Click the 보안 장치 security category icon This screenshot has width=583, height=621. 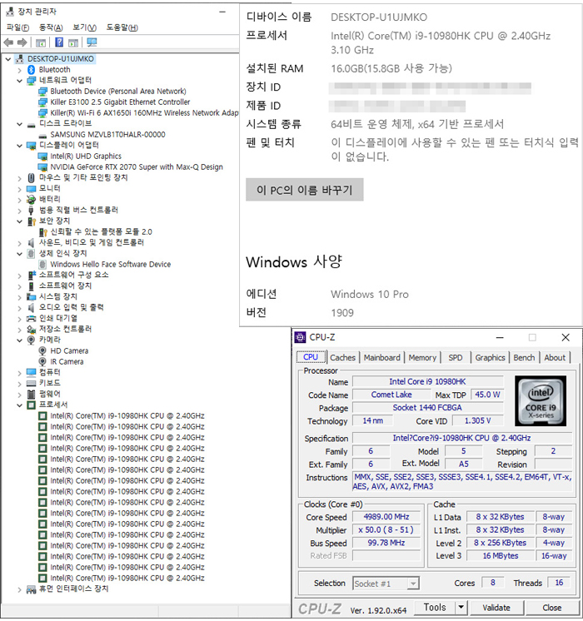[32, 221]
